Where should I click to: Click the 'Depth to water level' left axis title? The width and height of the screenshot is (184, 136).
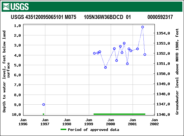(x=6, y=71)
